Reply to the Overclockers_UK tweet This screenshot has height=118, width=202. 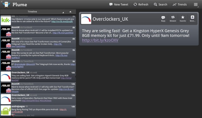[x=163, y=19]
